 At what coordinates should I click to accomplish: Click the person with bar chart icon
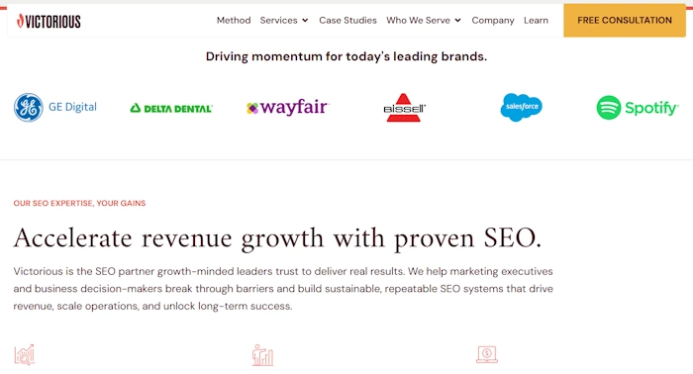point(262,355)
